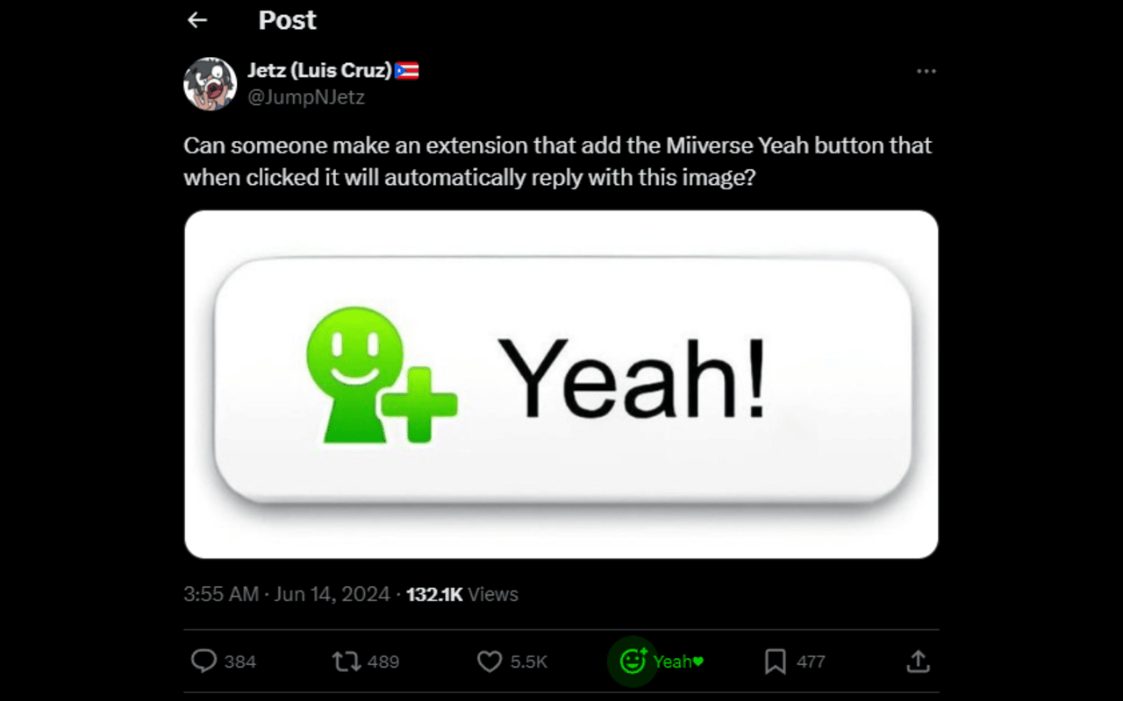Click the share upload icon

pyautogui.click(x=918, y=661)
